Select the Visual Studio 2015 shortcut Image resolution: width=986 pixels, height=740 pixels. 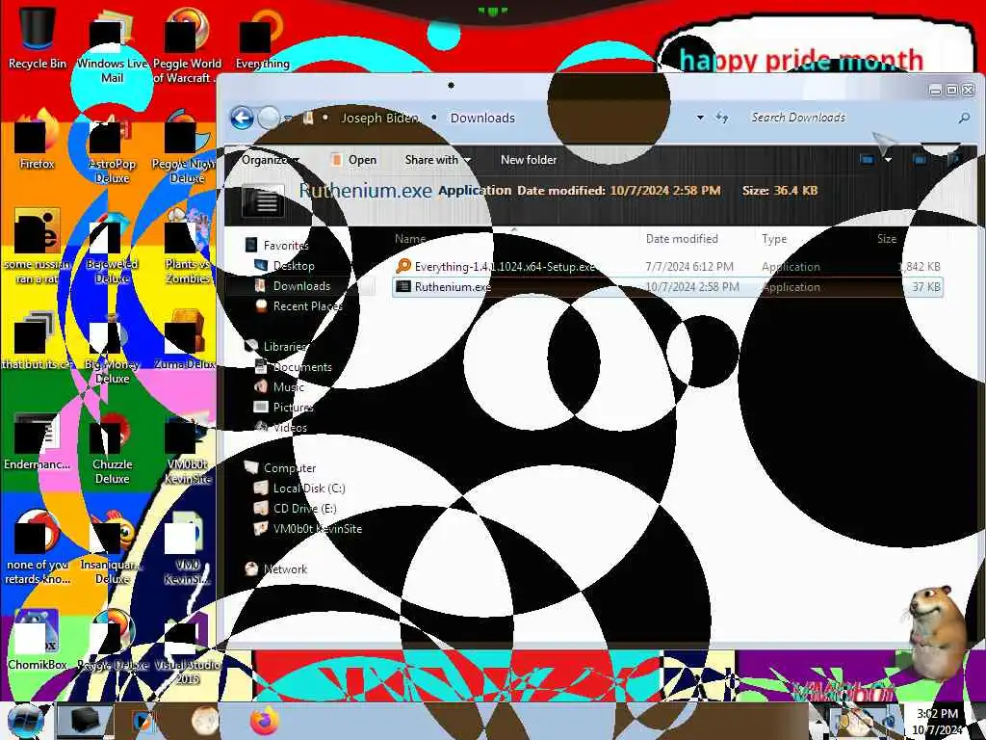click(x=187, y=648)
